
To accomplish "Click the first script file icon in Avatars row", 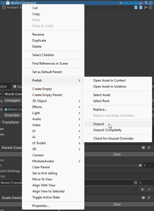I will click(x=136, y=7).
